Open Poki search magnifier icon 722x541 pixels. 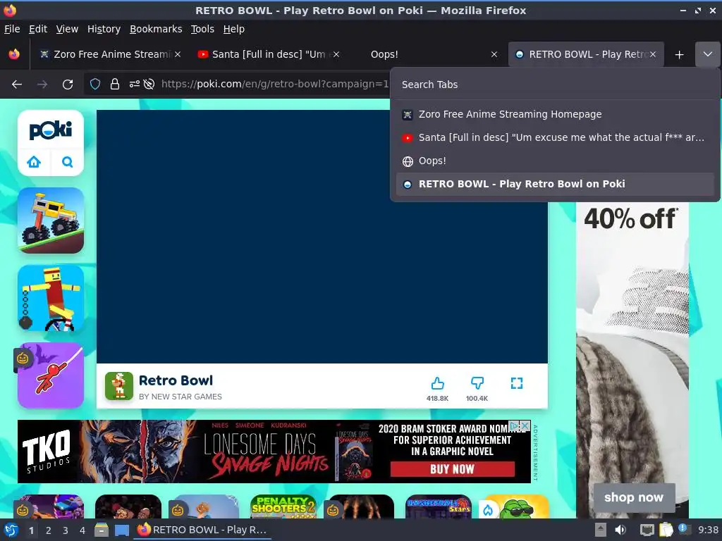pos(67,161)
